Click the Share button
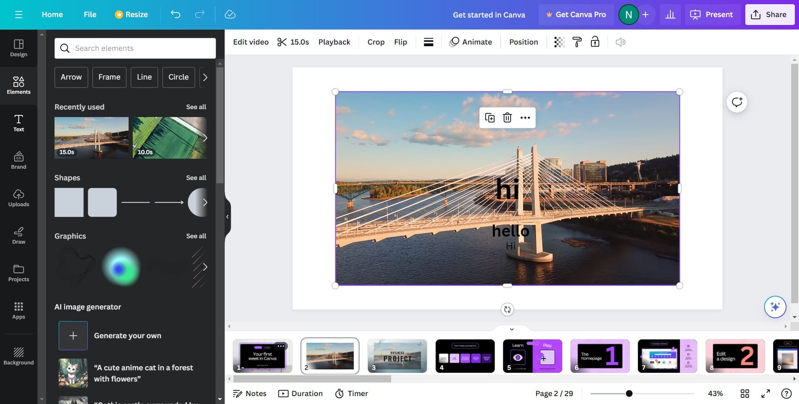The height and width of the screenshot is (404, 799). [x=769, y=15]
